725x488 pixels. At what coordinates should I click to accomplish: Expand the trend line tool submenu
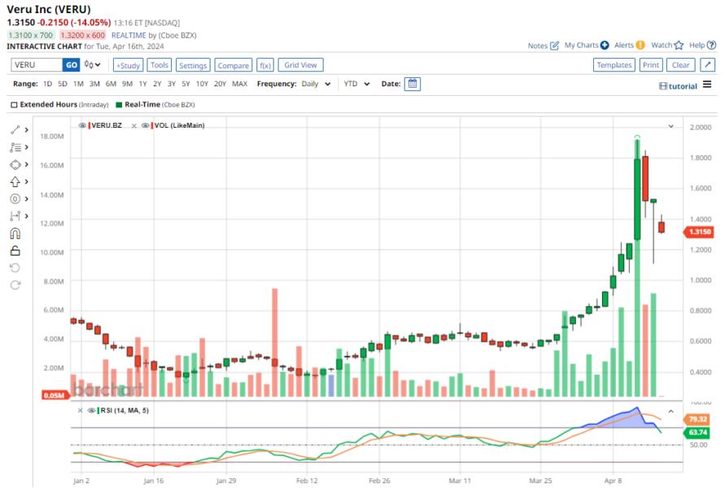pos(26,130)
